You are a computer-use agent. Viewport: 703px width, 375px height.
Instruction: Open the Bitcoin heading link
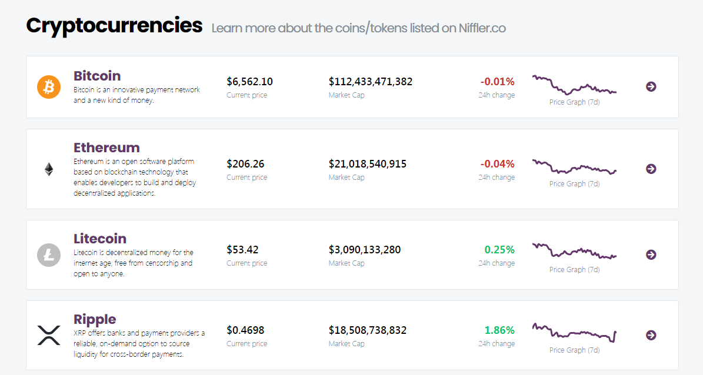(97, 75)
